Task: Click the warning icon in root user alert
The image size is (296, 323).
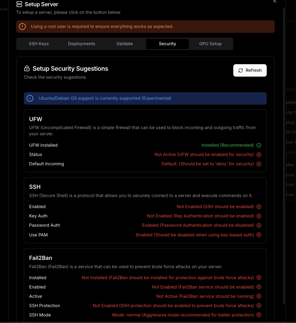Action: 22,27
